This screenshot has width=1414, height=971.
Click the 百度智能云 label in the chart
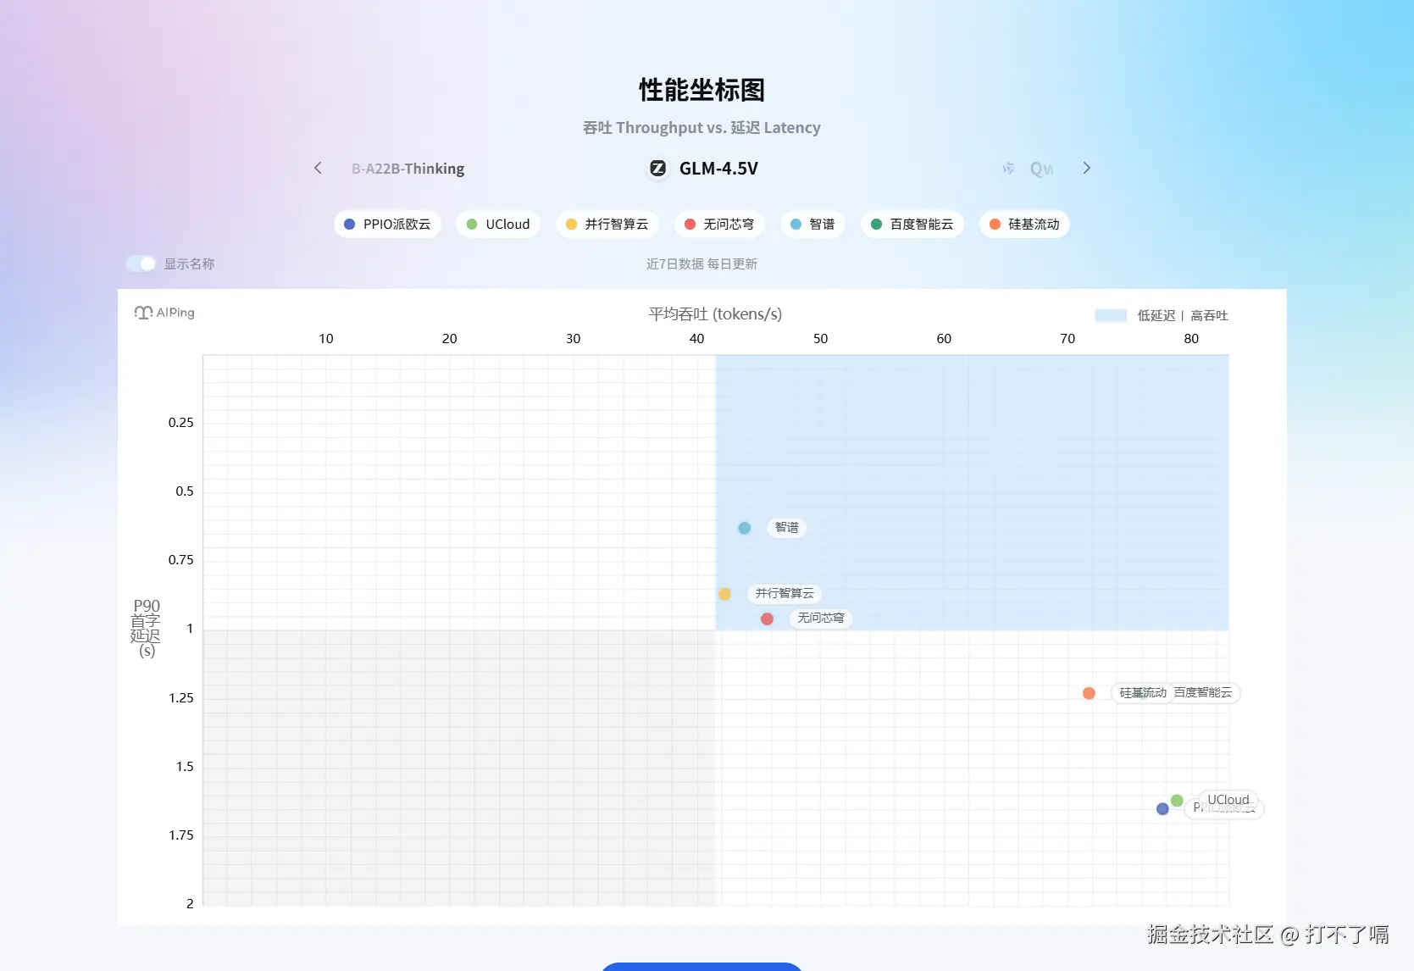[1203, 693]
